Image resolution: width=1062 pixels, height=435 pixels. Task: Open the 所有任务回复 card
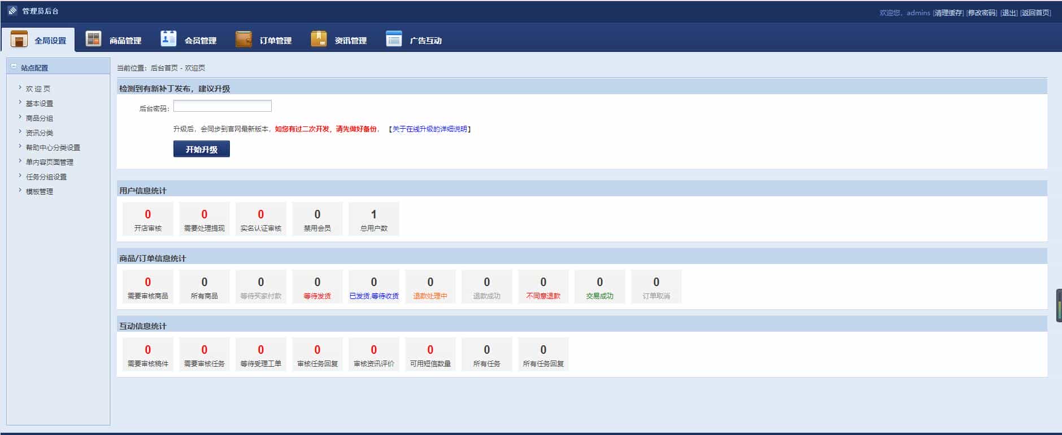543,354
